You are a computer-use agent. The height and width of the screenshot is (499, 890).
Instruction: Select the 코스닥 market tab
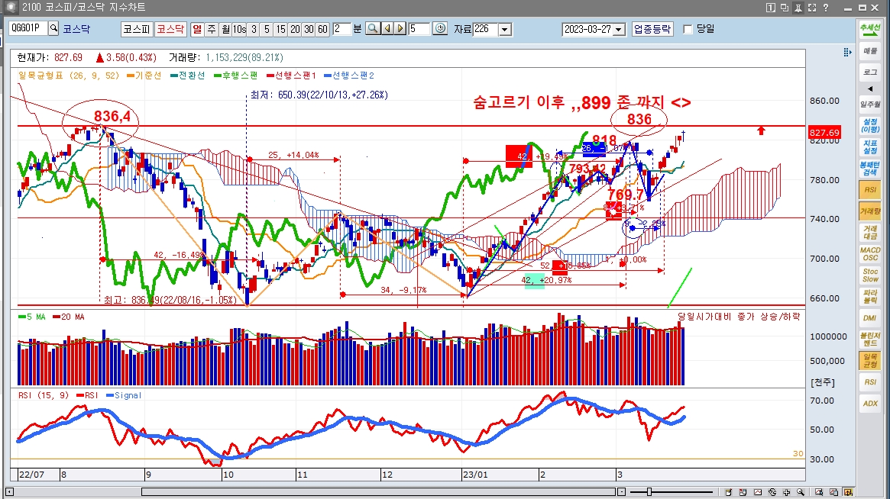170,28
